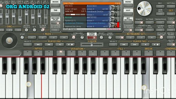Image resolution: width=176 pixels, height=99 pixels.
Task: Click the AFTER TOUCH knob
Action: coord(26,30)
